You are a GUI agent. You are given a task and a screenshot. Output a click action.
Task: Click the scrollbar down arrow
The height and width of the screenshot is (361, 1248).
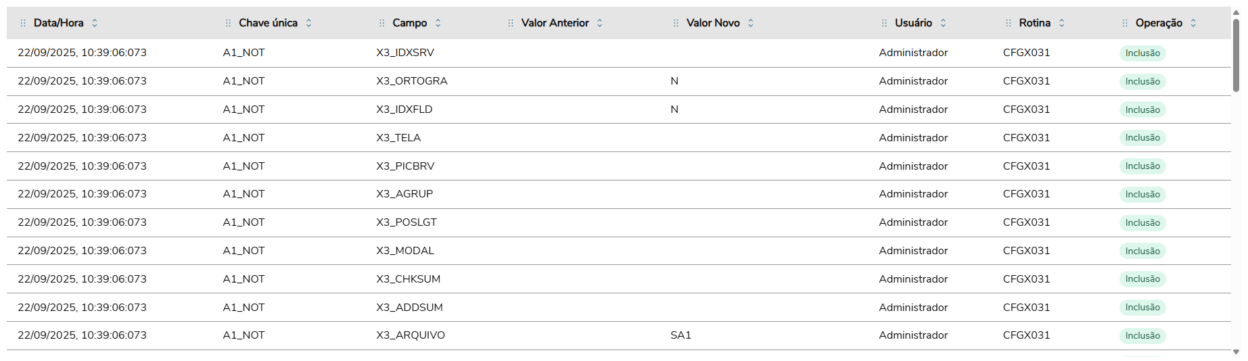pyautogui.click(x=1236, y=352)
